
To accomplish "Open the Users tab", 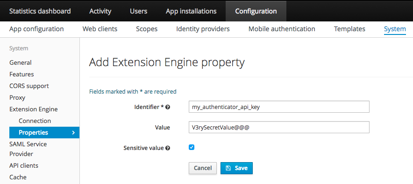I will [x=139, y=11].
